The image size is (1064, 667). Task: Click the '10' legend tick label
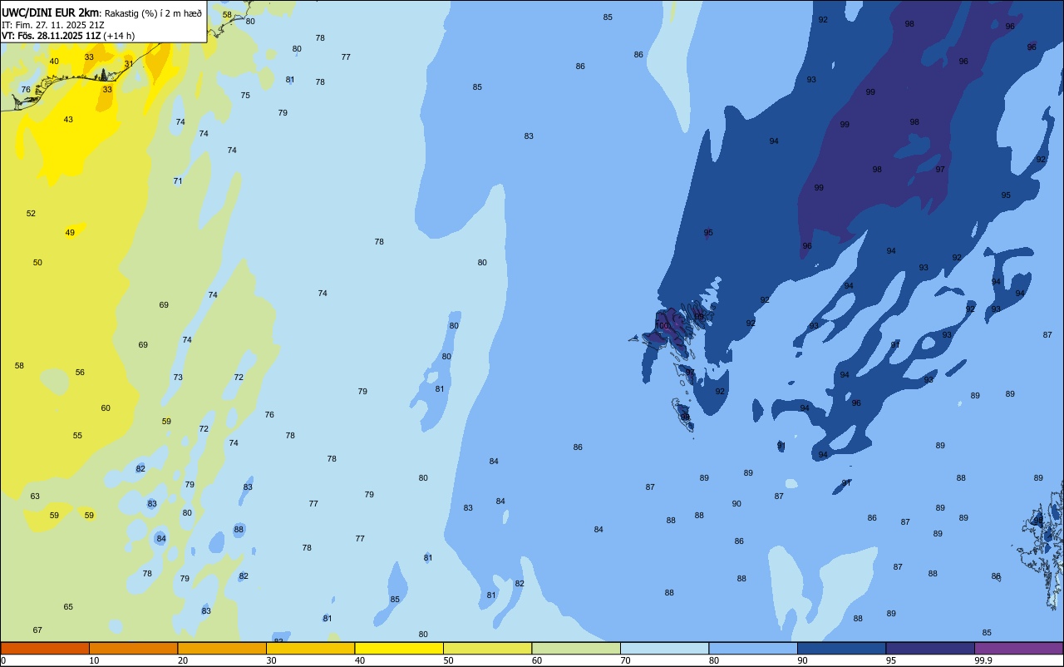pyautogui.click(x=94, y=660)
